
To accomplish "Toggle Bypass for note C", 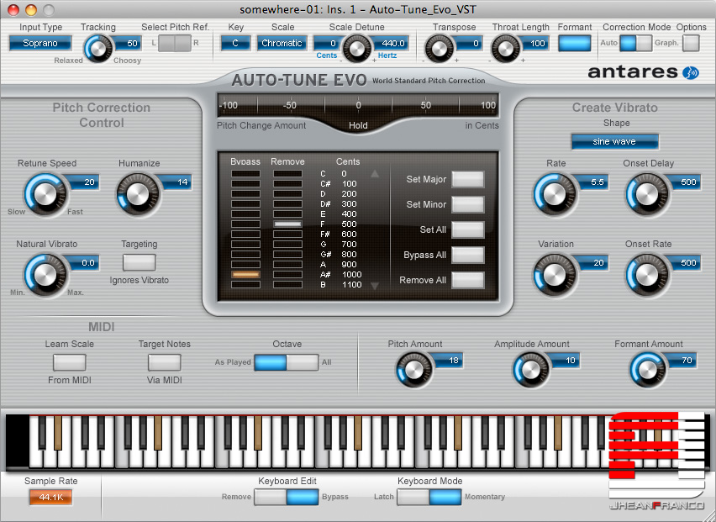I will point(245,173).
